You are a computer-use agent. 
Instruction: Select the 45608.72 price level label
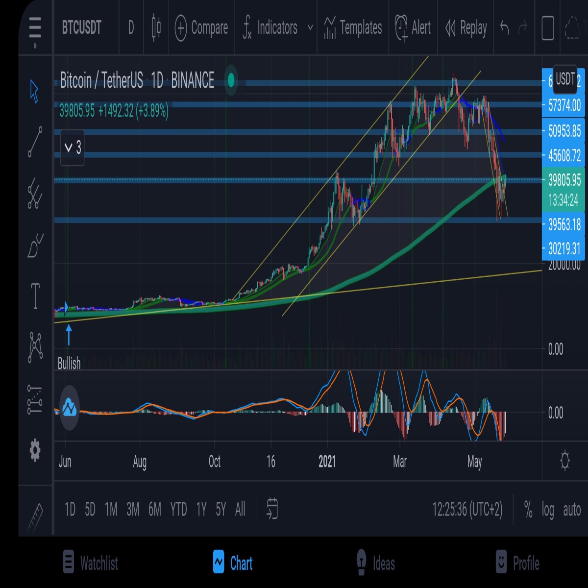(563, 156)
